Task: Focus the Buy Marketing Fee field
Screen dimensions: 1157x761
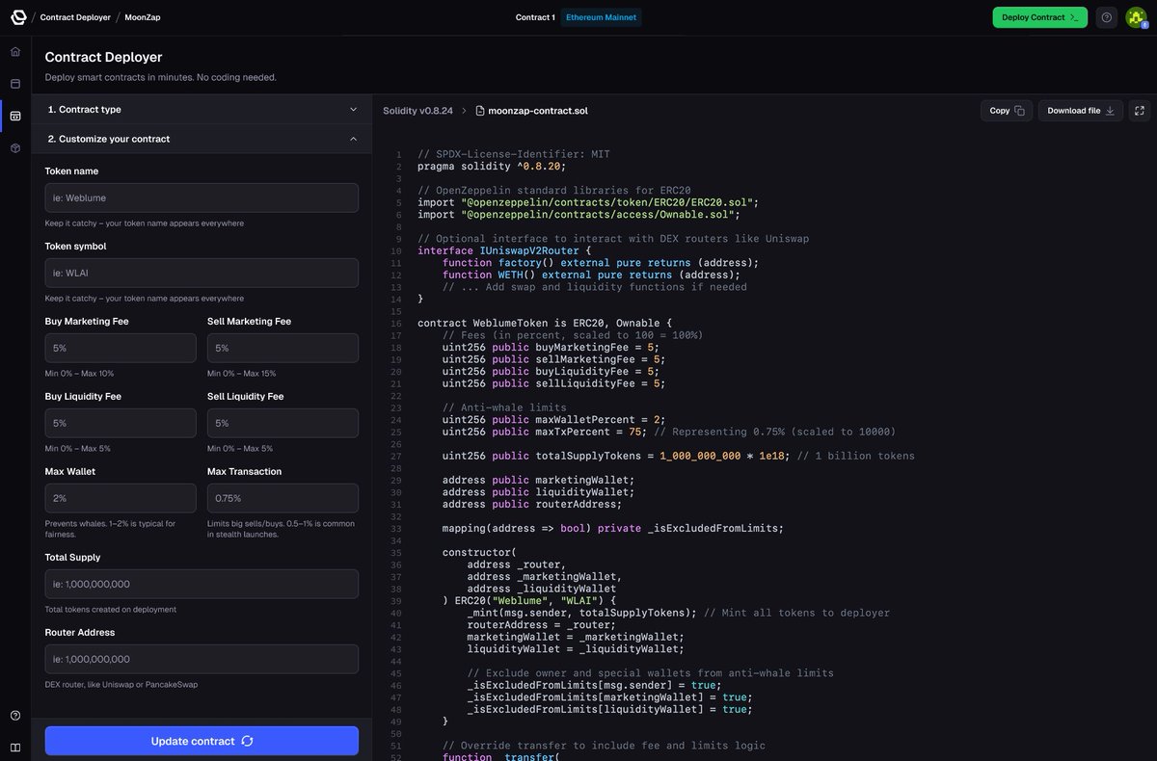Action: coord(121,348)
